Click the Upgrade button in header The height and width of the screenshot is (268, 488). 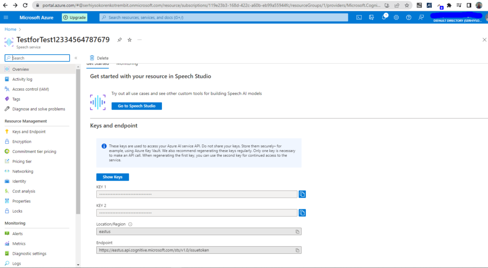tap(75, 18)
